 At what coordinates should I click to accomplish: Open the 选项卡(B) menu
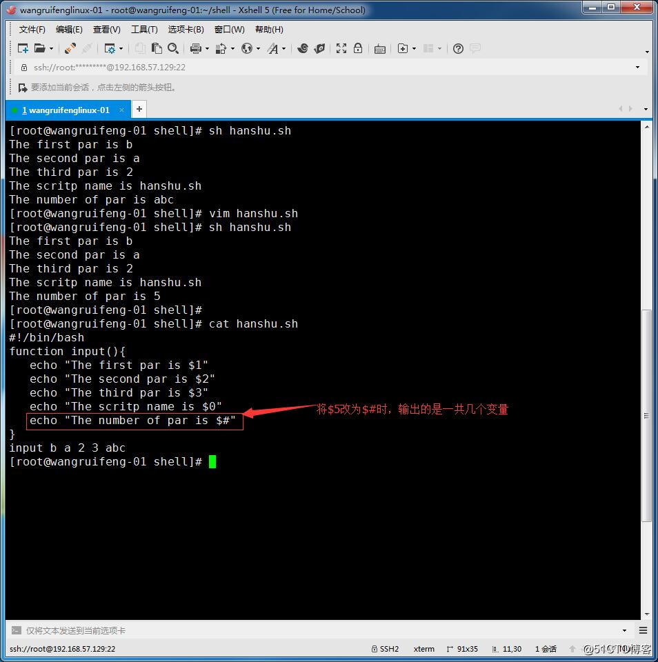pos(186,30)
